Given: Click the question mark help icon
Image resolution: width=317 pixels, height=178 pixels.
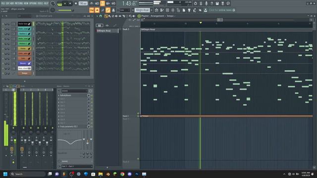Looking at the screenshot, I should tap(211, 3).
